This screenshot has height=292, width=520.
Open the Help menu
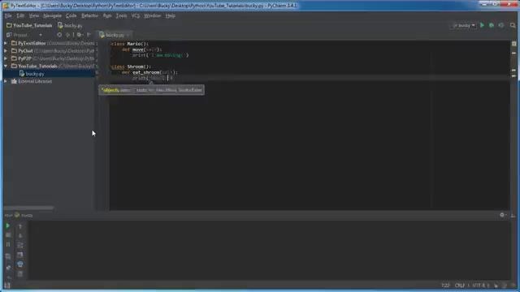pyautogui.click(x=170, y=15)
